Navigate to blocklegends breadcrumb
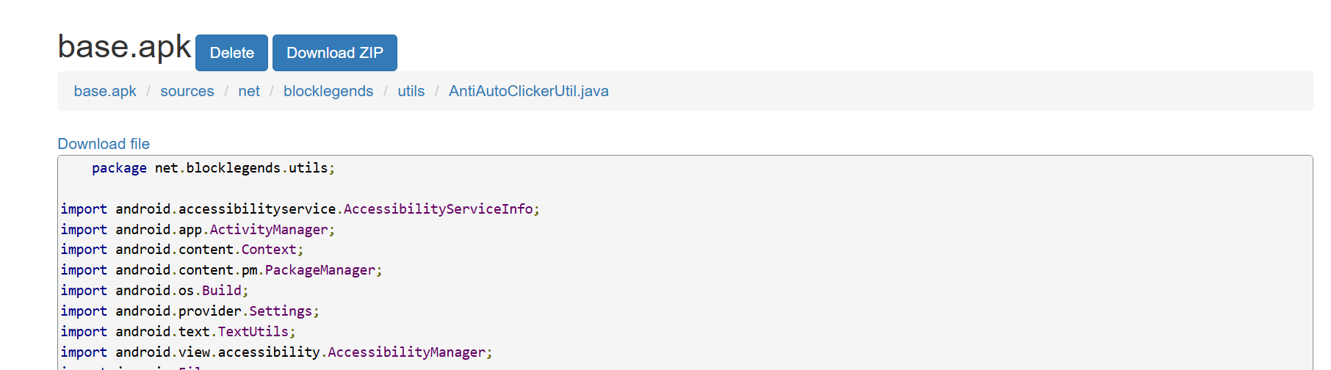 point(328,91)
